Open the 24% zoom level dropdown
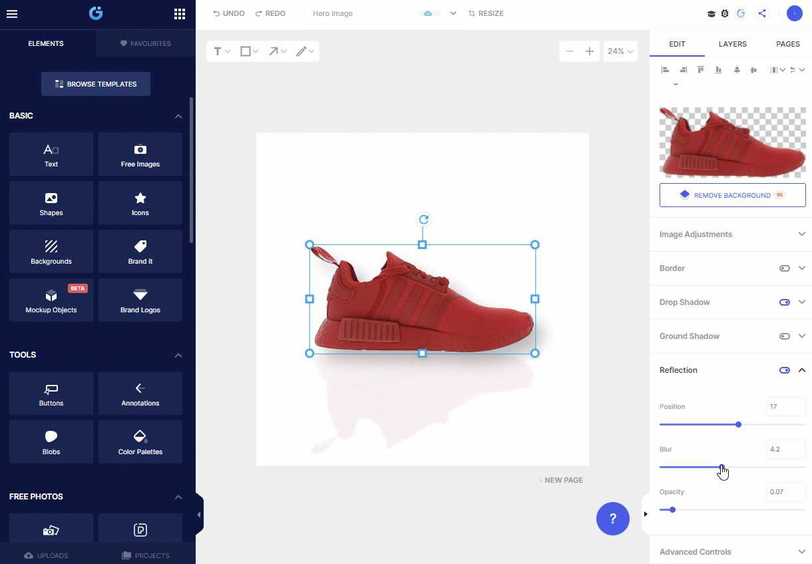Viewport: 812px width, 564px height. click(x=620, y=51)
